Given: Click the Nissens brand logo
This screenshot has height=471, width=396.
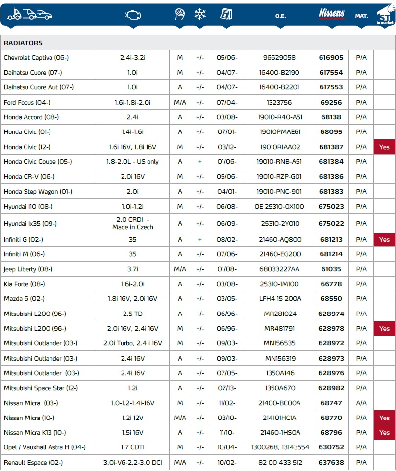Looking at the screenshot, I should 331,14.
